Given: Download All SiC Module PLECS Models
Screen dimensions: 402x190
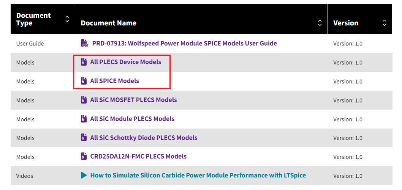Looking at the screenshot, I should pos(132,119).
